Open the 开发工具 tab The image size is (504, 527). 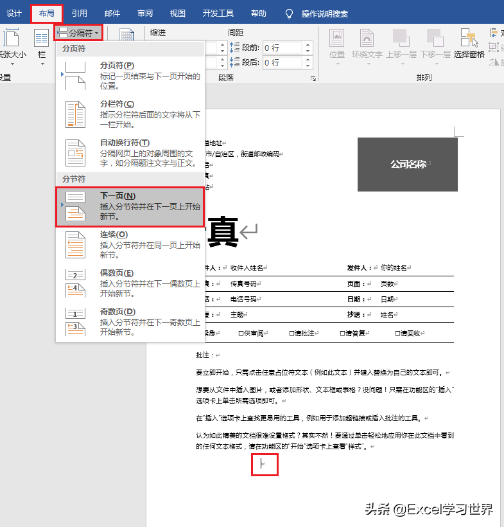click(x=218, y=13)
